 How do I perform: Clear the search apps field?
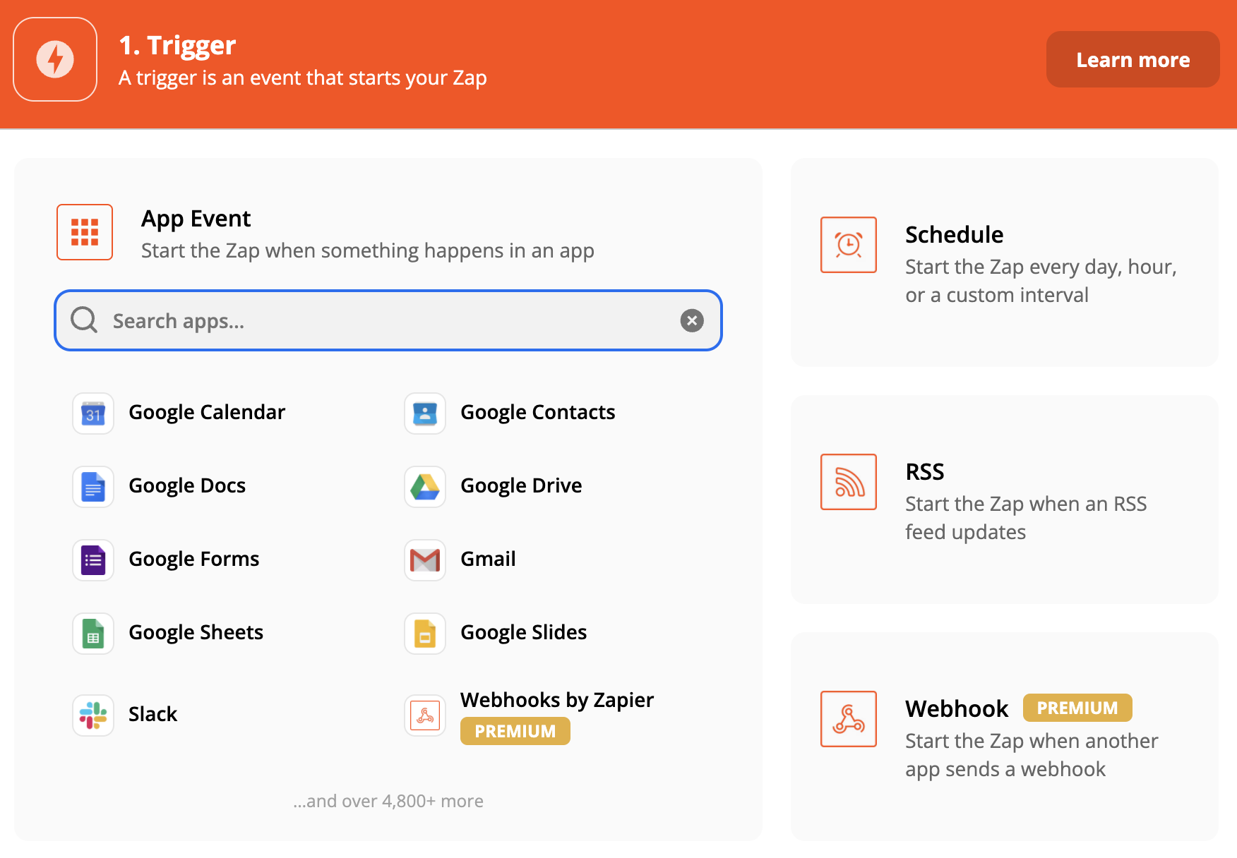[x=692, y=320]
